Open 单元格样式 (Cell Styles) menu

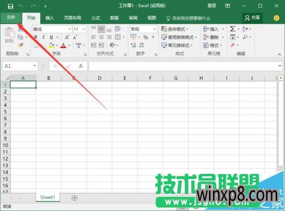click(x=177, y=46)
